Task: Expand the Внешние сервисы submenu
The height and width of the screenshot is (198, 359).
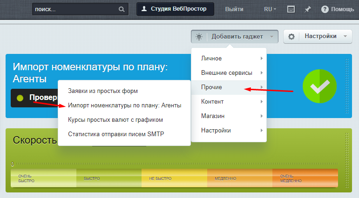Action: pos(229,73)
